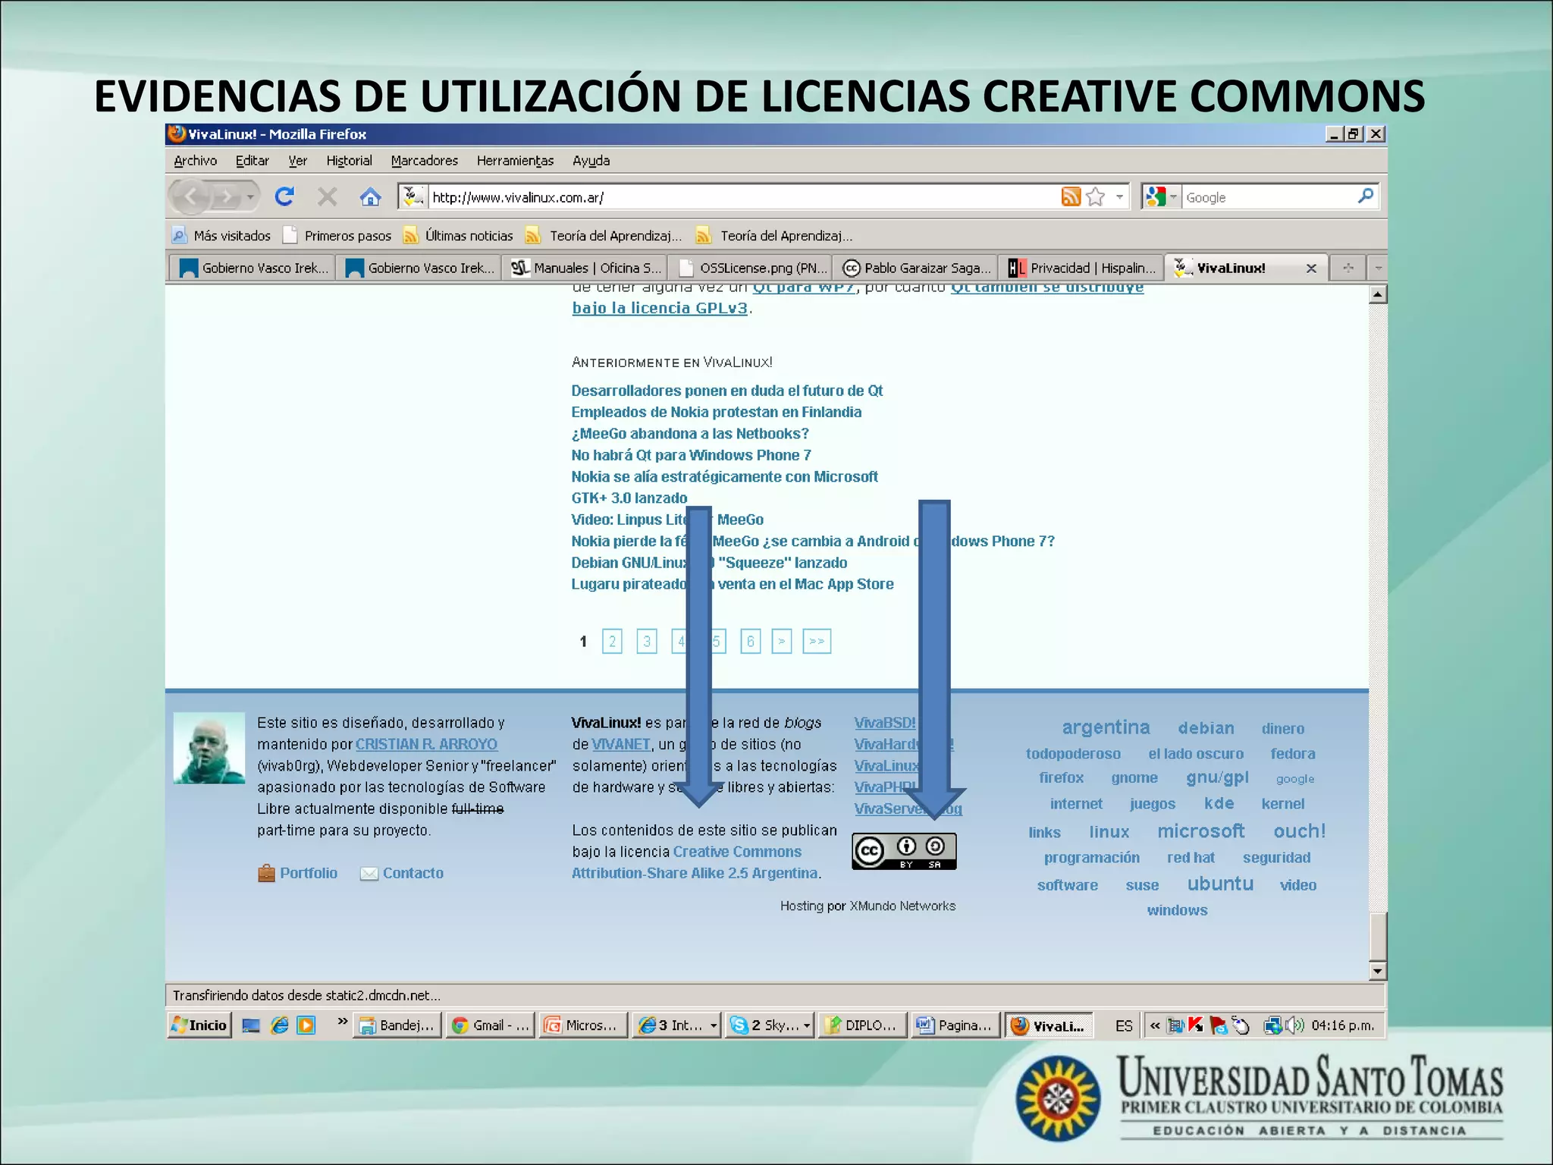Click inside the address bar URL field
The image size is (1553, 1165).
pyautogui.click(x=682, y=196)
